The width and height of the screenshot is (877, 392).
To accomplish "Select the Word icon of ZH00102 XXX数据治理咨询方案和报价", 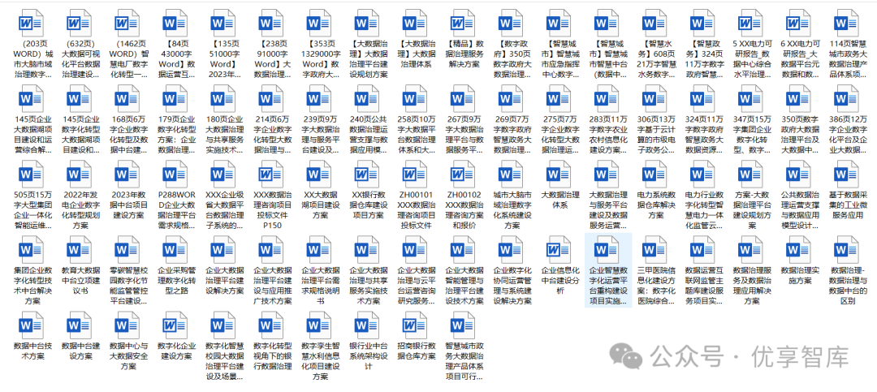I will coord(463,174).
